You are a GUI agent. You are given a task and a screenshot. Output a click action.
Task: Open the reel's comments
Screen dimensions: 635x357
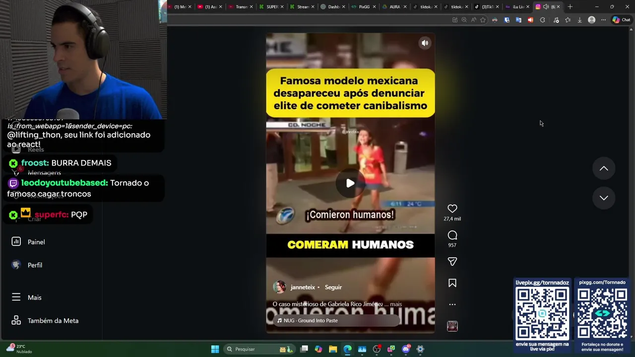pos(452,235)
